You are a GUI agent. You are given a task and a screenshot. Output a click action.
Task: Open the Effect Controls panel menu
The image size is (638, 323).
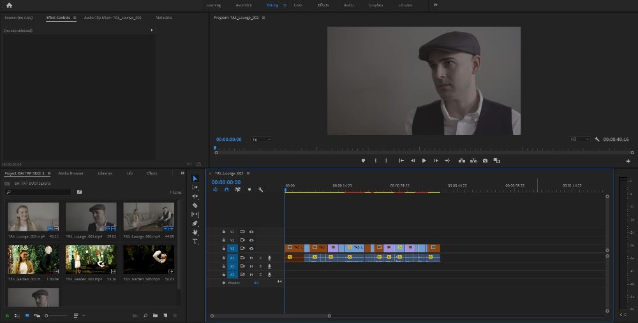75,18
